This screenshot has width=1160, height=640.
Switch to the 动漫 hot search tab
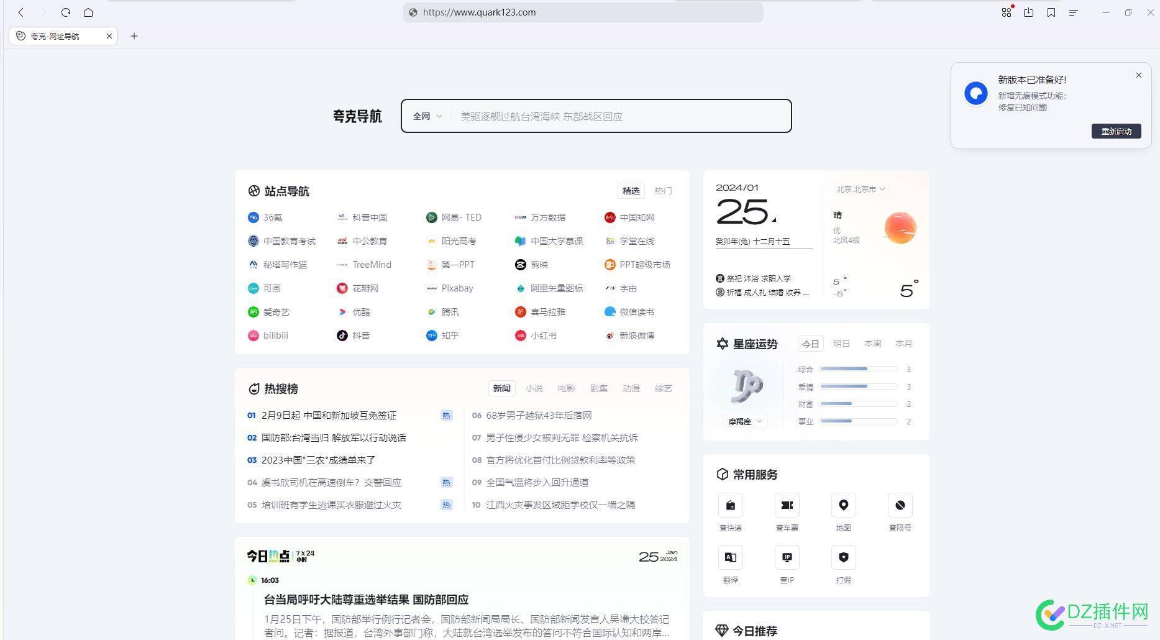point(631,388)
